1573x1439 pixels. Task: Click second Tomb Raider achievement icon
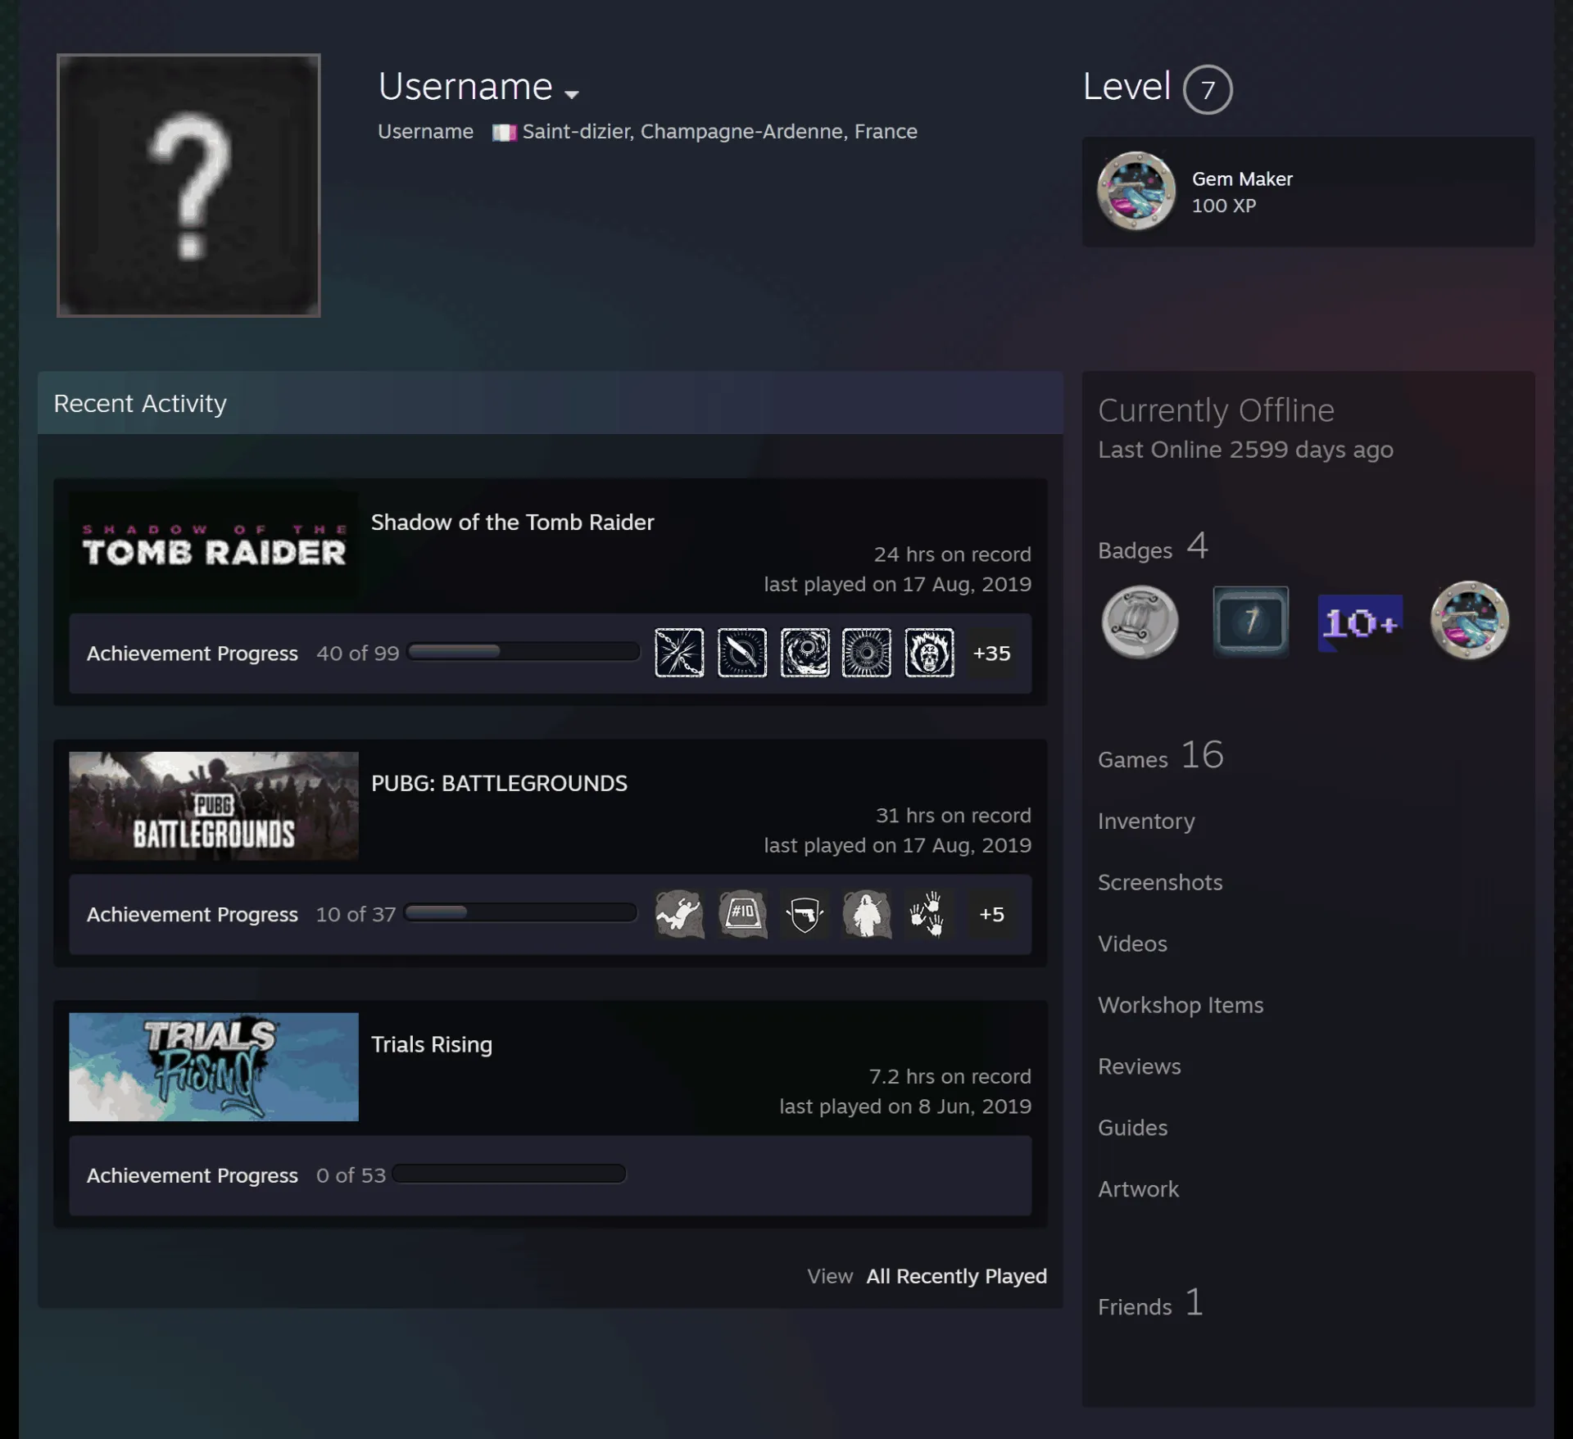[742, 653]
